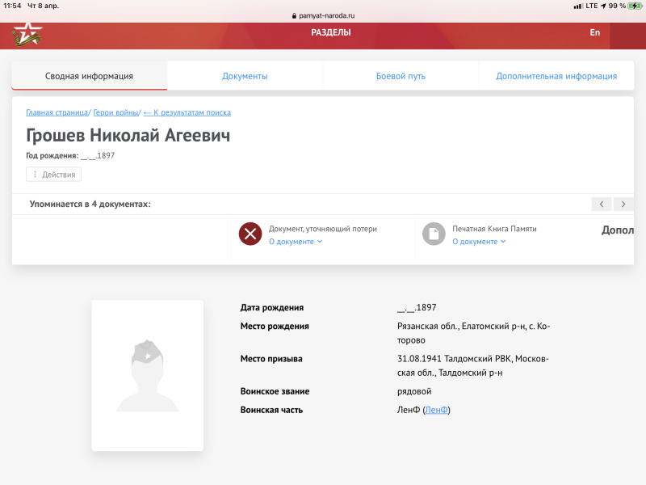Click the Место рождения label

point(275,327)
